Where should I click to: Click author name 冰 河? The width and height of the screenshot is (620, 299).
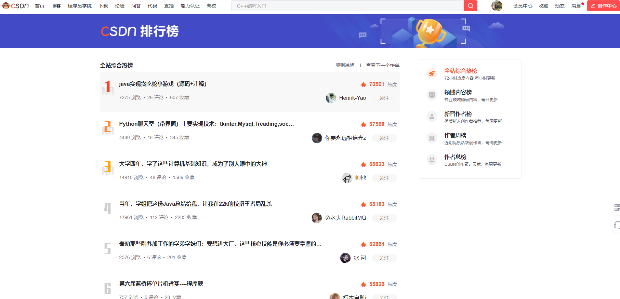tap(360, 258)
